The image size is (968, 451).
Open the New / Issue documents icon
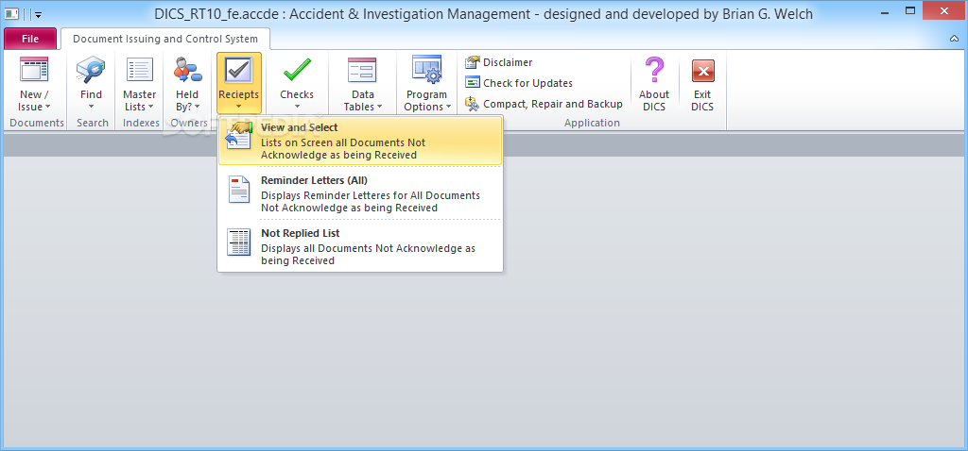click(x=34, y=70)
